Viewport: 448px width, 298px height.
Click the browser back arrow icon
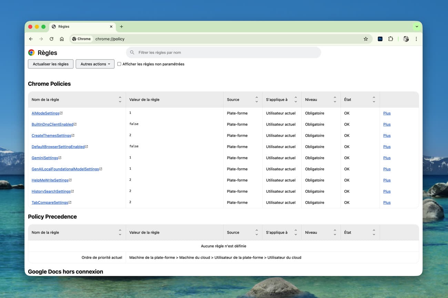click(x=31, y=39)
